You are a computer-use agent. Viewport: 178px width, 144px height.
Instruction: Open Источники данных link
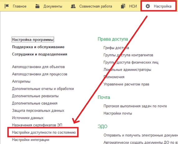pyautogui.click(x=28, y=118)
